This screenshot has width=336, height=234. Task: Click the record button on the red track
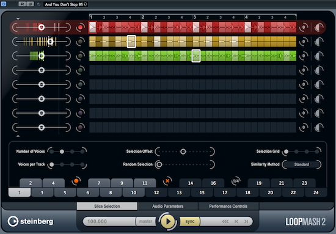coord(80,27)
